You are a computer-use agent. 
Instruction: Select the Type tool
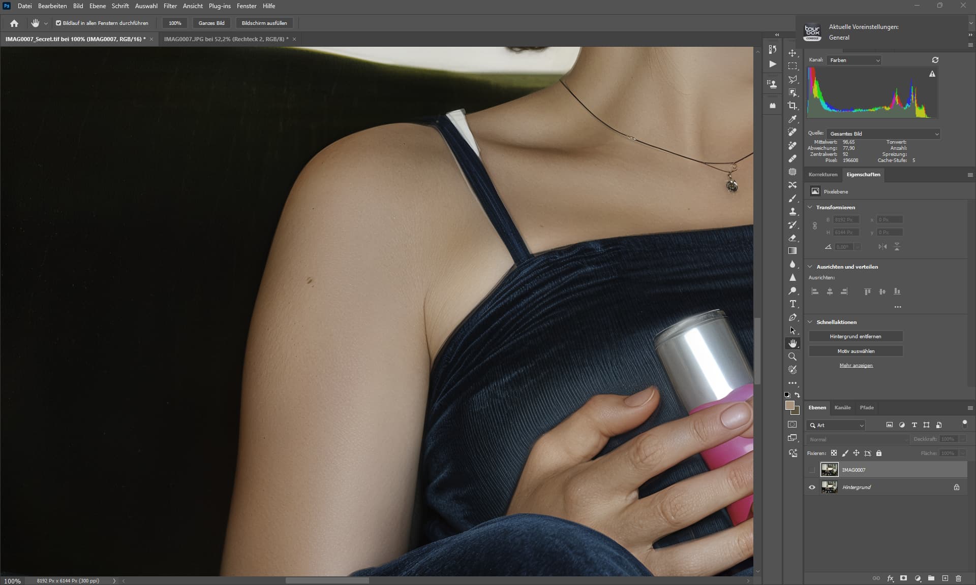click(792, 304)
